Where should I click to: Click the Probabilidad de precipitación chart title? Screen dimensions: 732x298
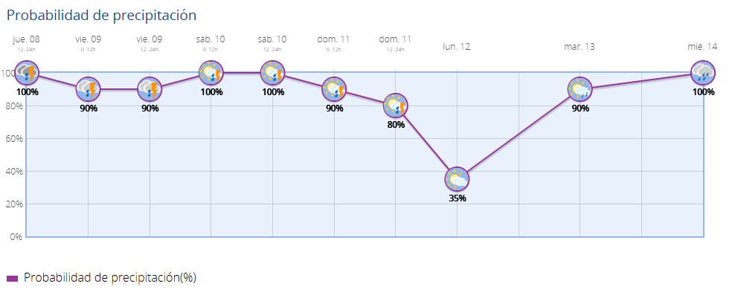coord(101,15)
